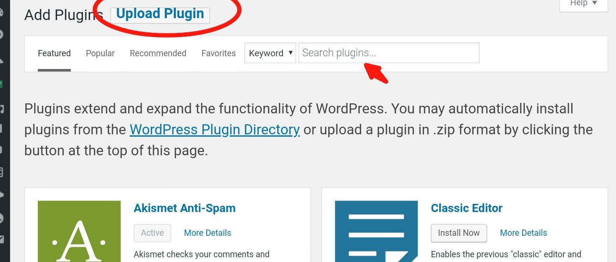Focus the Search plugins text field
616x262 pixels.
pyautogui.click(x=389, y=53)
